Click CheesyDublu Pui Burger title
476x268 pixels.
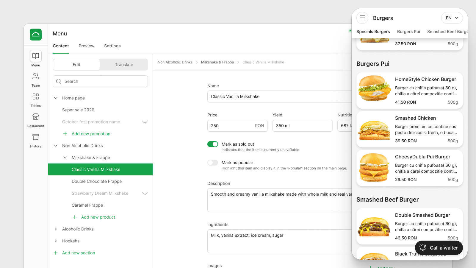pos(422,157)
